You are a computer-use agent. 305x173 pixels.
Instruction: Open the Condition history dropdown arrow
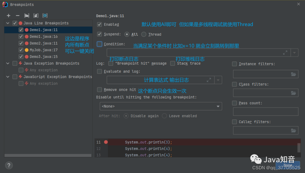click(x=294, y=53)
